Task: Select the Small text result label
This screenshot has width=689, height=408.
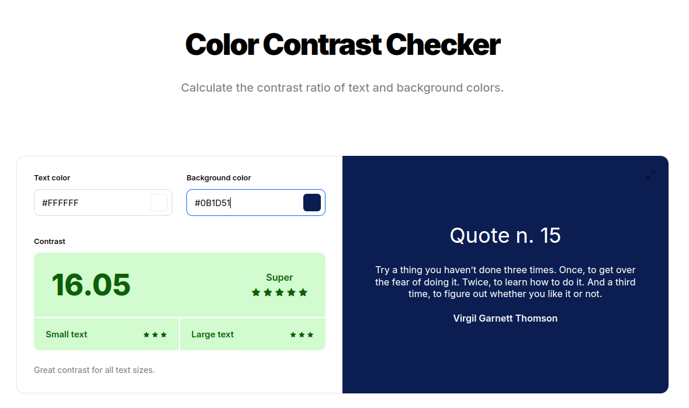Action: 67,334
